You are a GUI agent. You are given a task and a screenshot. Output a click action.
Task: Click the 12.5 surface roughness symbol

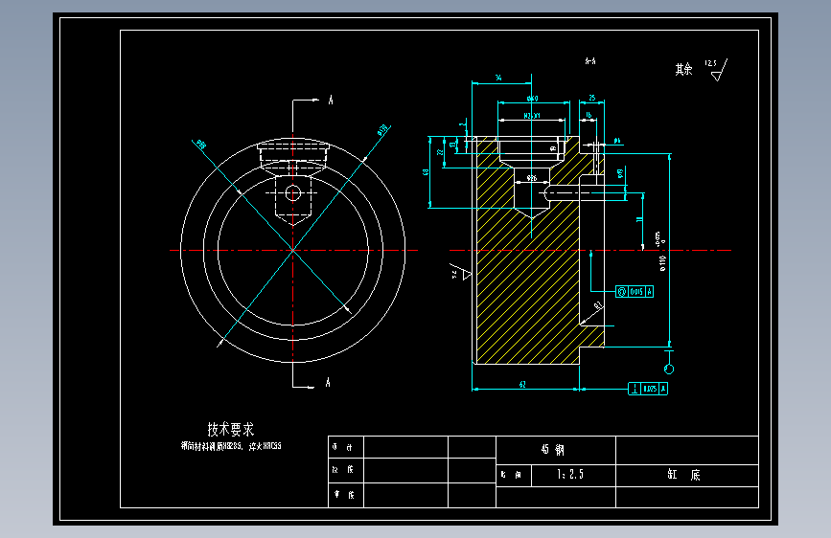717,69
